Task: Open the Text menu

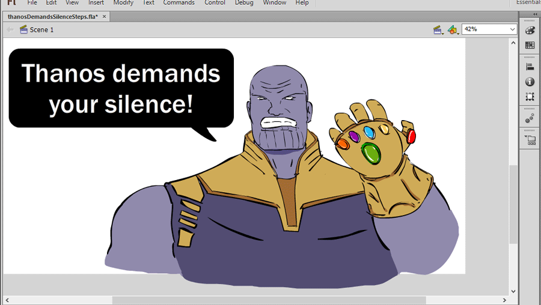Action: click(x=148, y=2)
